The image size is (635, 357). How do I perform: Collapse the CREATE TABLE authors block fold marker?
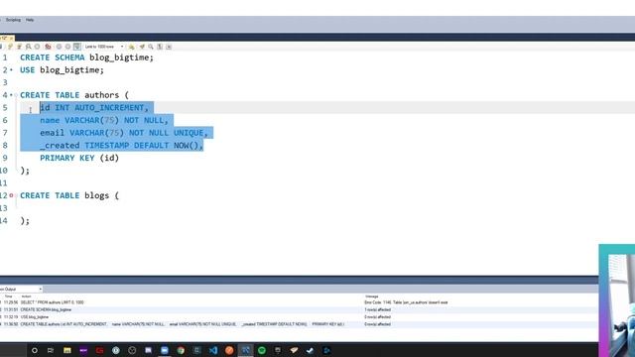pyautogui.click(x=16, y=95)
